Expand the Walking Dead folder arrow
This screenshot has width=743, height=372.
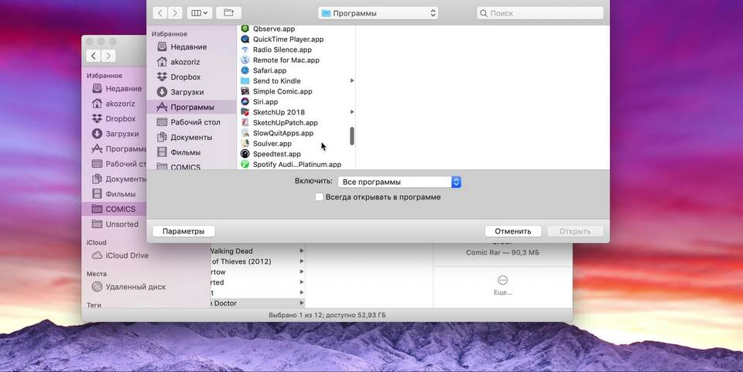click(302, 251)
